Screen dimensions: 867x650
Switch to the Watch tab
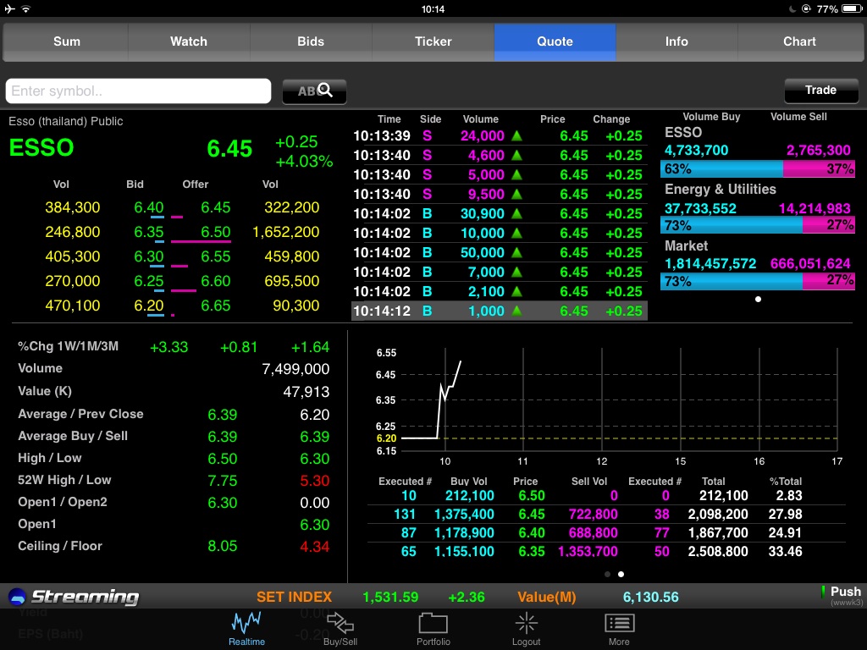tap(189, 41)
